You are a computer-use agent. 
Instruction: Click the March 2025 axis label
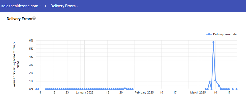[x=198, y=92]
